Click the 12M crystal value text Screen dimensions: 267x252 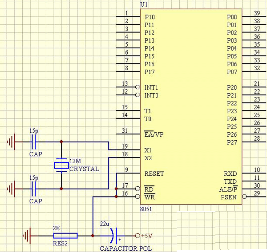(x=76, y=161)
